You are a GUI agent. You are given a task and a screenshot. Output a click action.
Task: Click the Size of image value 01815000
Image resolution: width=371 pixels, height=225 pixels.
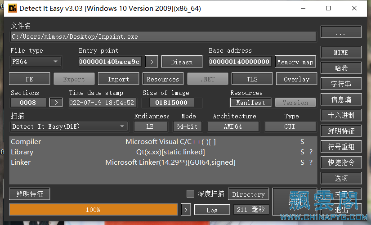click(x=171, y=103)
